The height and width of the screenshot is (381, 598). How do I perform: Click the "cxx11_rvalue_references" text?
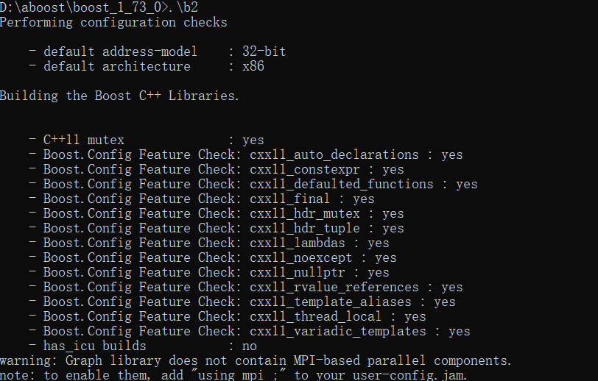coord(334,287)
